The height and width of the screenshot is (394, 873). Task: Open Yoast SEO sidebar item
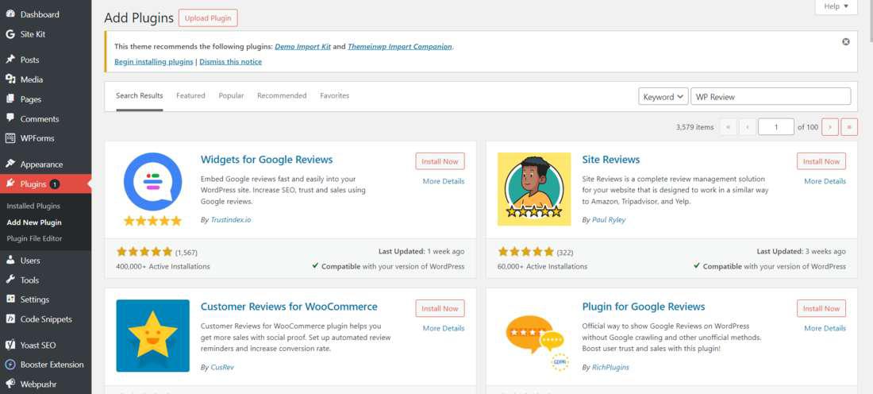pyautogui.click(x=37, y=345)
